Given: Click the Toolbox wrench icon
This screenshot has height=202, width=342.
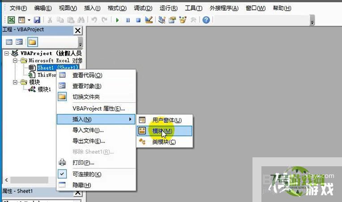Looking at the screenshot, I should 193,20.
